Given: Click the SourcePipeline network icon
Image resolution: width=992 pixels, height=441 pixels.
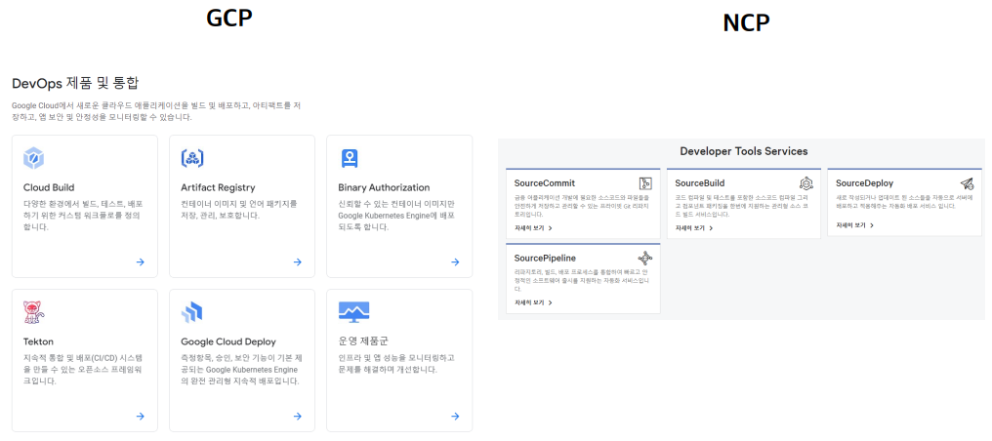Looking at the screenshot, I should [644, 258].
